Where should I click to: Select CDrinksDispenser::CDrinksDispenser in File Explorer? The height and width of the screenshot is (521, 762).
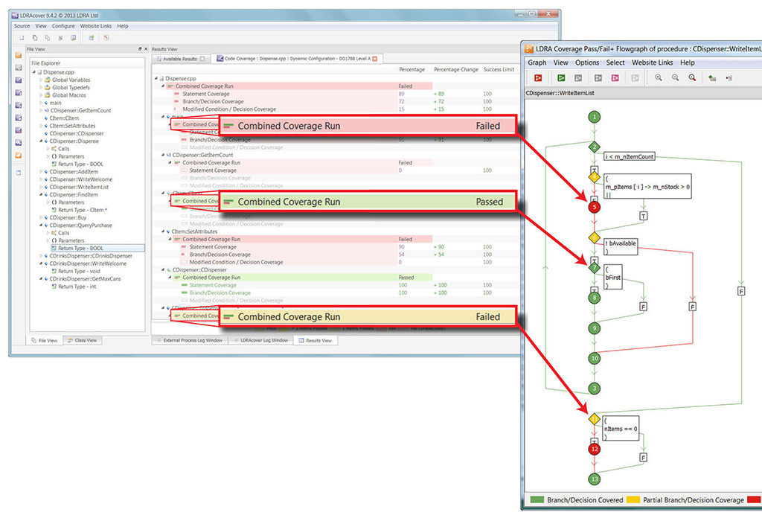(90, 255)
